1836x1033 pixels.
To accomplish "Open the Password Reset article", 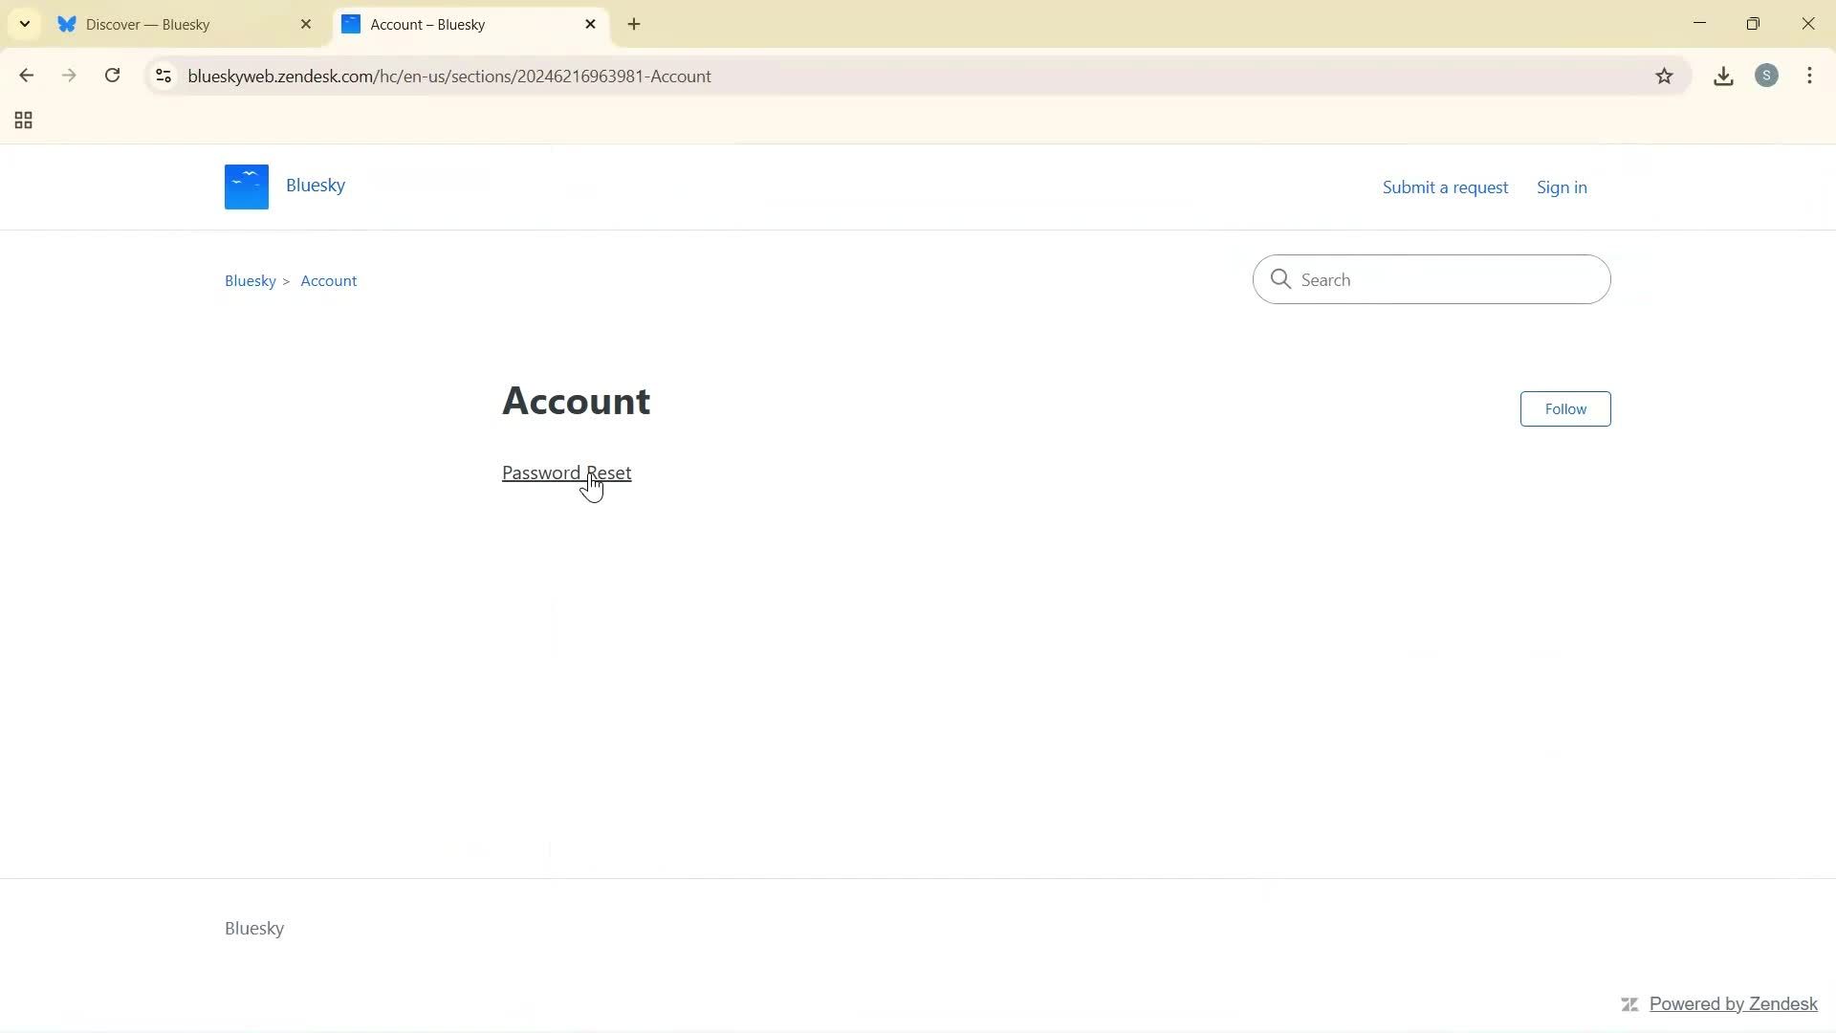I will [x=565, y=472].
